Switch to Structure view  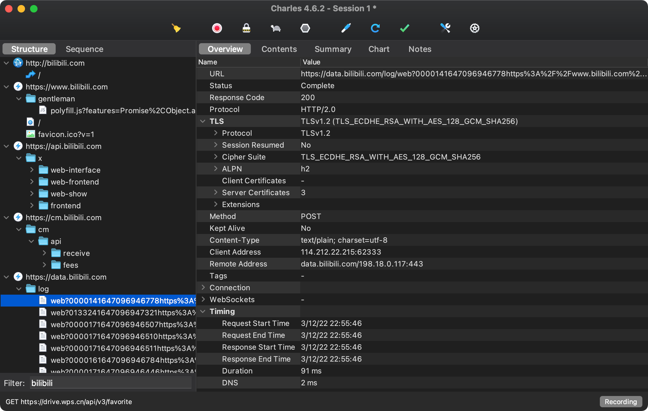click(x=29, y=49)
